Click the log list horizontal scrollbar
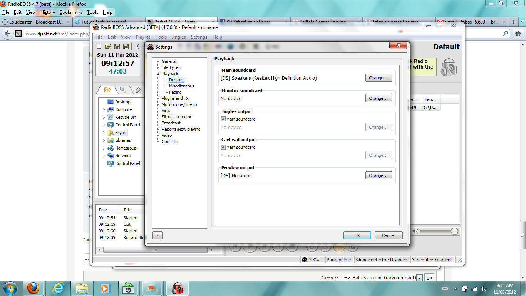The height and width of the screenshot is (296, 526). 155,250
